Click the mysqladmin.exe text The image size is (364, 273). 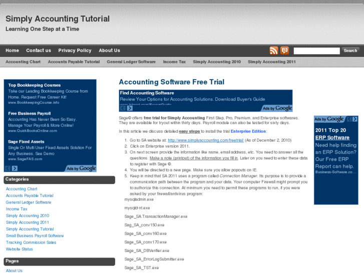click(x=139, y=199)
